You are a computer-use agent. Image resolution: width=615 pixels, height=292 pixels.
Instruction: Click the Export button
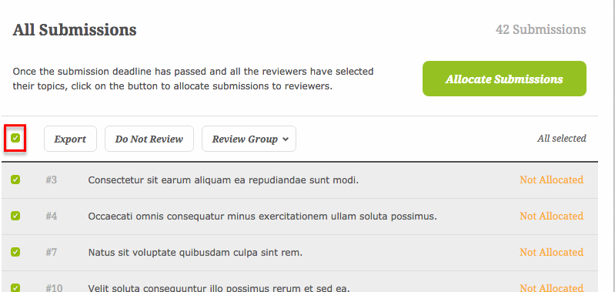(x=70, y=139)
